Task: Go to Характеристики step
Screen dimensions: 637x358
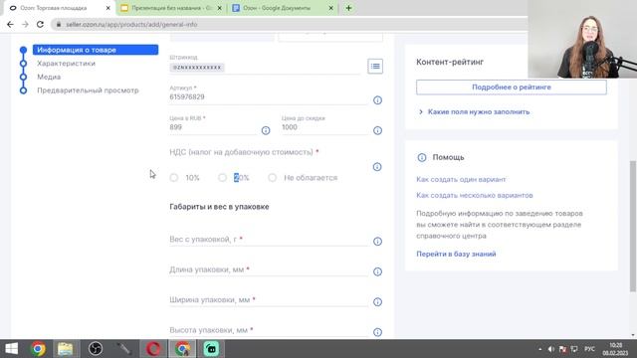Action: coord(66,64)
